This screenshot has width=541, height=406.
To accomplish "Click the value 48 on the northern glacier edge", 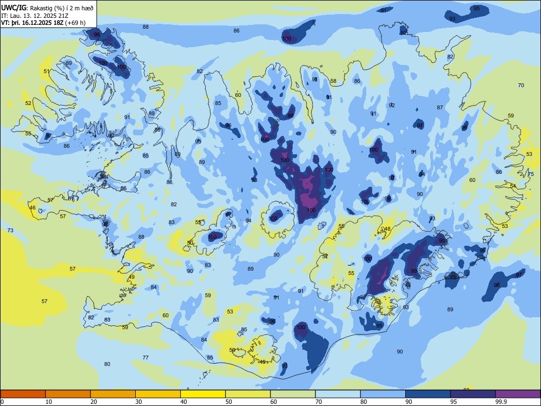I will click(x=387, y=229).
